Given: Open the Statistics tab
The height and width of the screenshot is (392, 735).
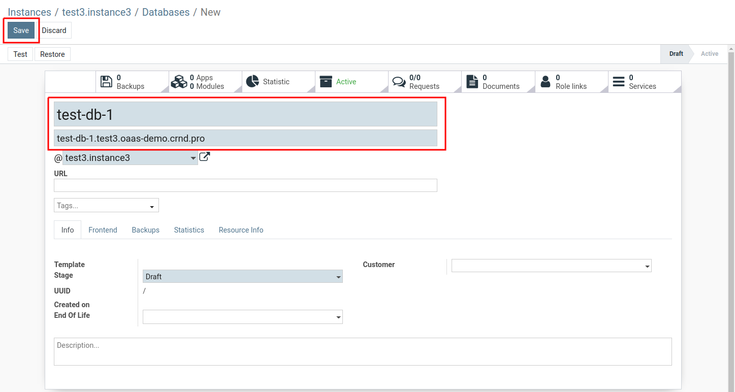Looking at the screenshot, I should point(189,230).
